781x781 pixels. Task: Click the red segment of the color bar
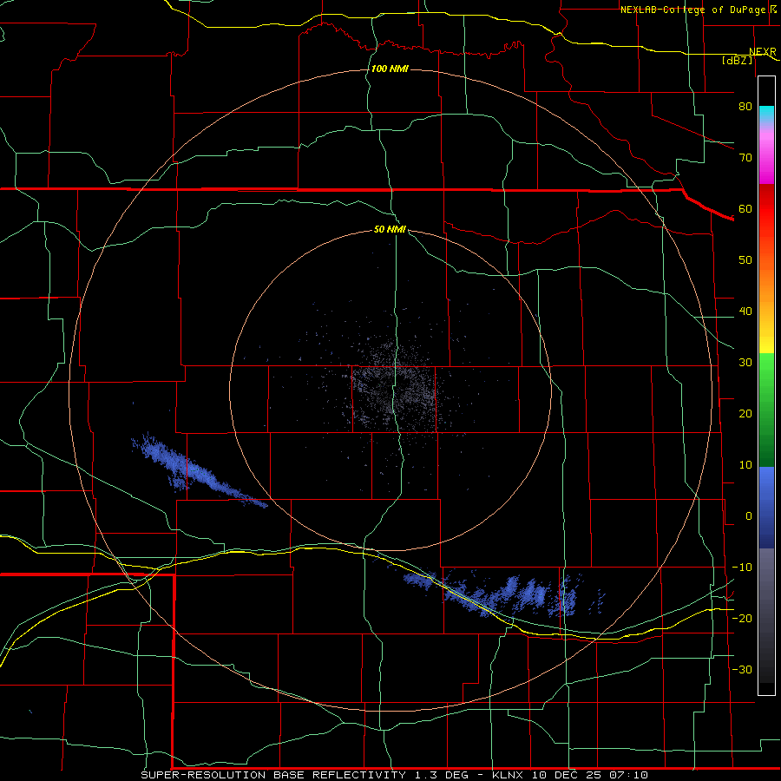766,209
